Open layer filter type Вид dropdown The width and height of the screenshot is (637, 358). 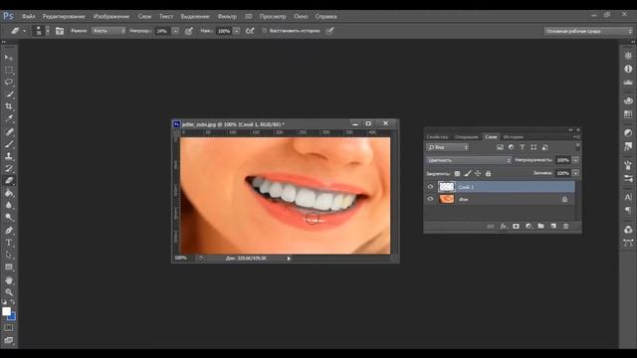pos(447,147)
